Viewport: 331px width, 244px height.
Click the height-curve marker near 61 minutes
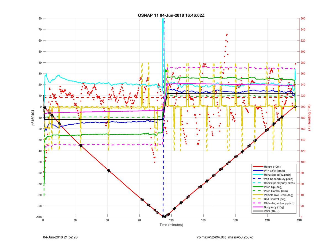109,171
